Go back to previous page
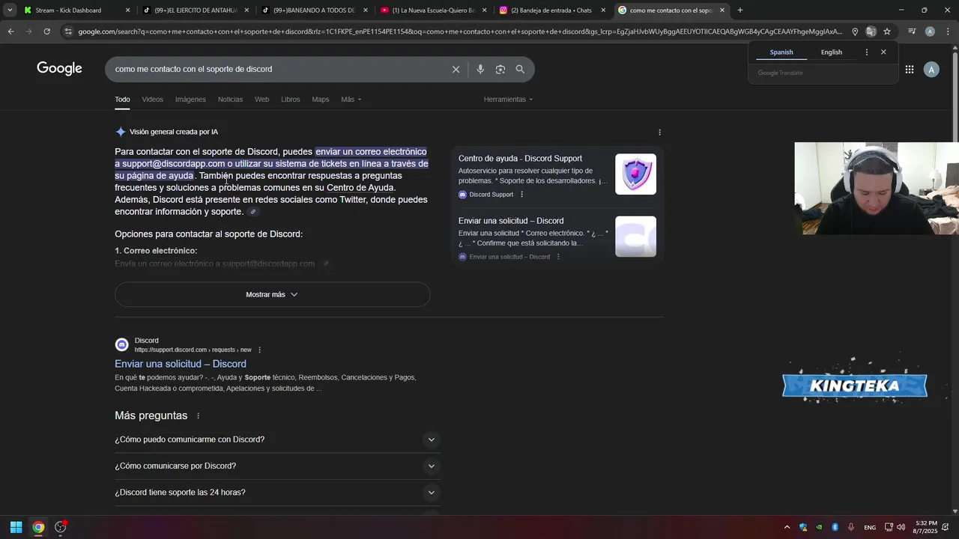959x539 pixels. pyautogui.click(x=10, y=31)
